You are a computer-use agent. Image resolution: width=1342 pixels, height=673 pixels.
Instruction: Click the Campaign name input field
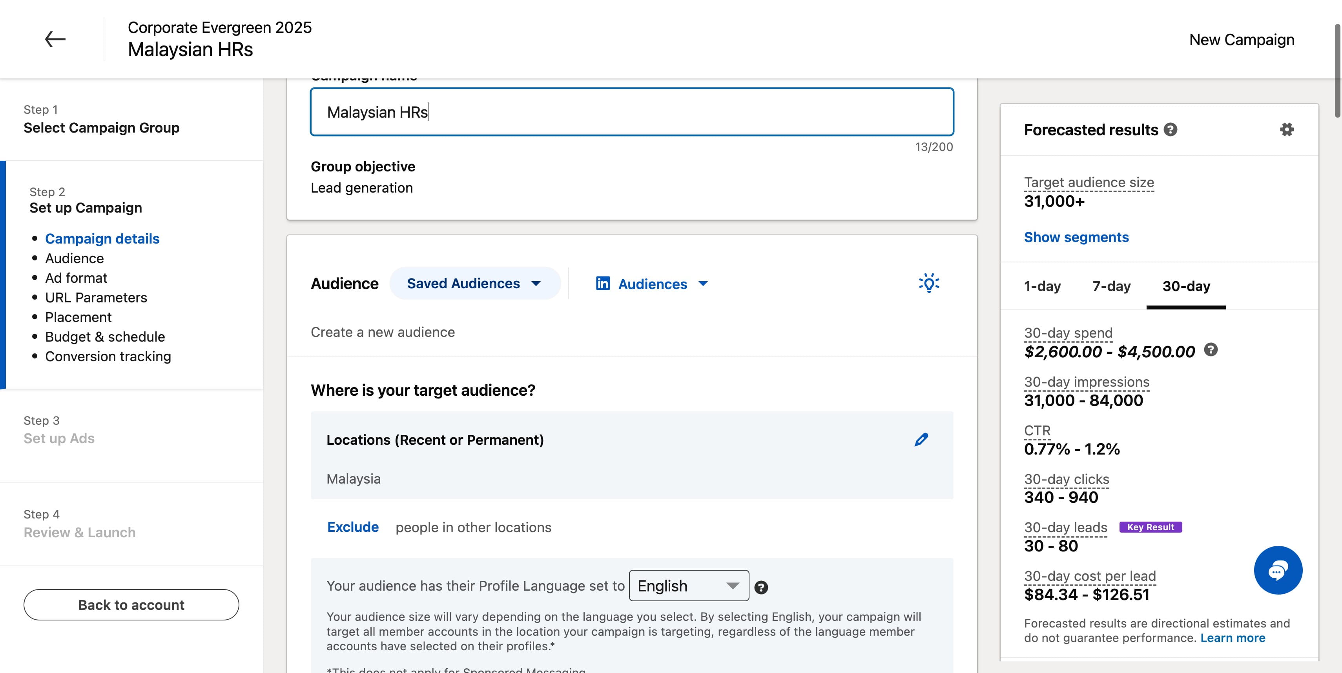(x=632, y=112)
